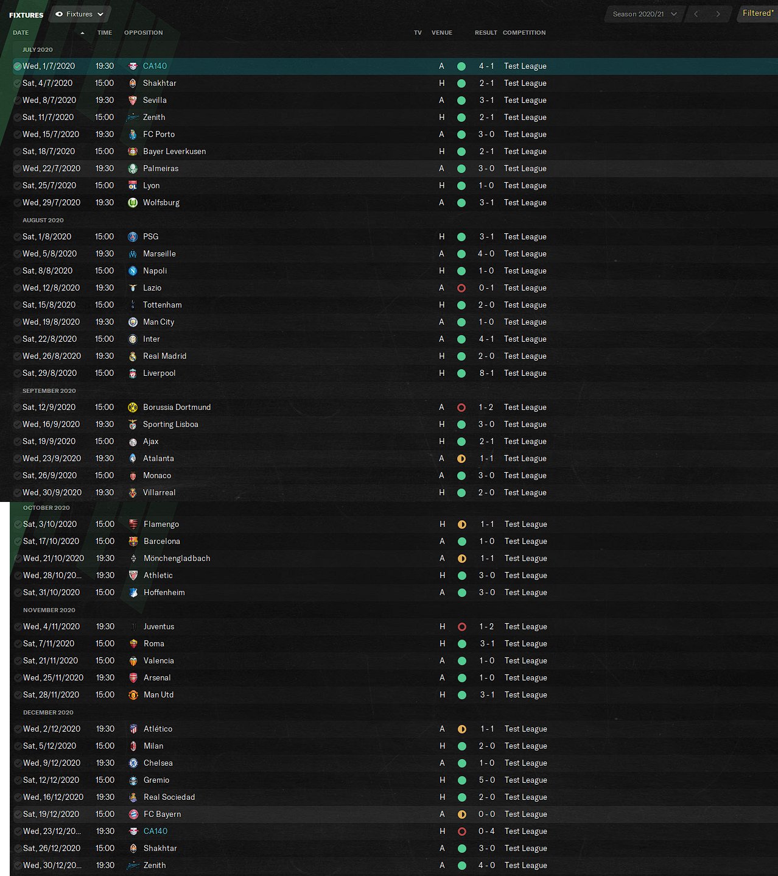Select the Sat, 19/12/2020 date cell
Image resolution: width=778 pixels, height=876 pixels.
click(51, 814)
